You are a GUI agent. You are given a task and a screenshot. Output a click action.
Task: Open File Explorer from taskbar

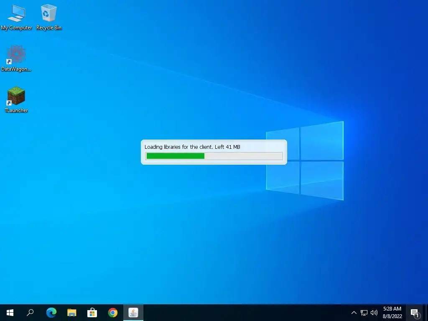pos(72,313)
